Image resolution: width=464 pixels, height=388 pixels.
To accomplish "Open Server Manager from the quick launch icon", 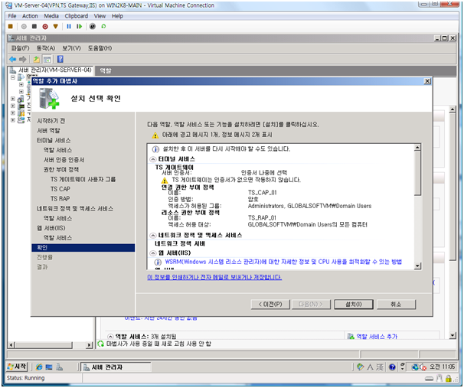I will pyautogui.click(x=59, y=367).
